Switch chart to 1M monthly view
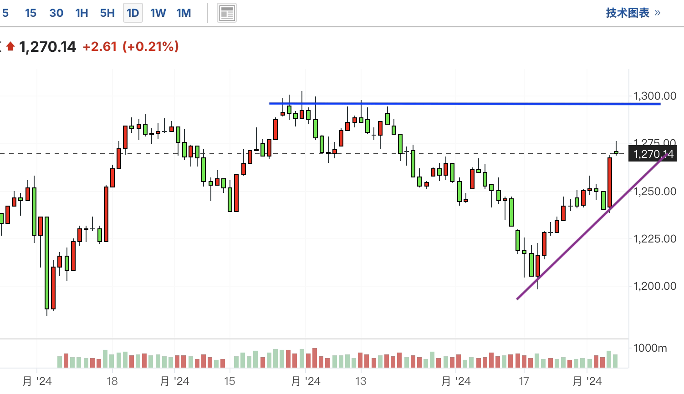Image resolution: width=684 pixels, height=394 pixels. (x=184, y=13)
